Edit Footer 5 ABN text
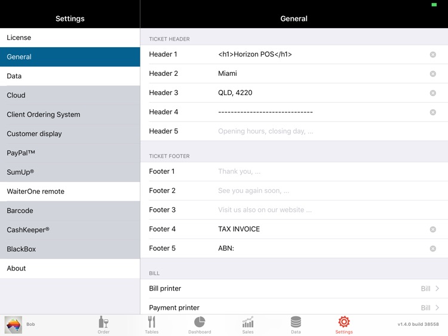The width and height of the screenshot is (448, 336). 226,248
